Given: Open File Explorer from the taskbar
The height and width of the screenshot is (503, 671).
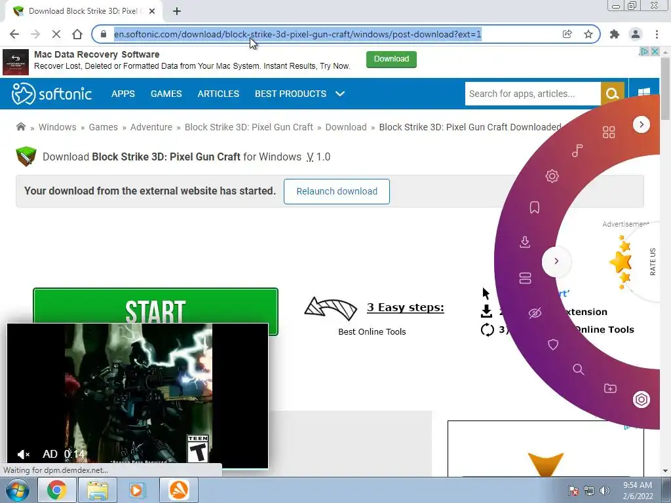Looking at the screenshot, I should (x=98, y=490).
